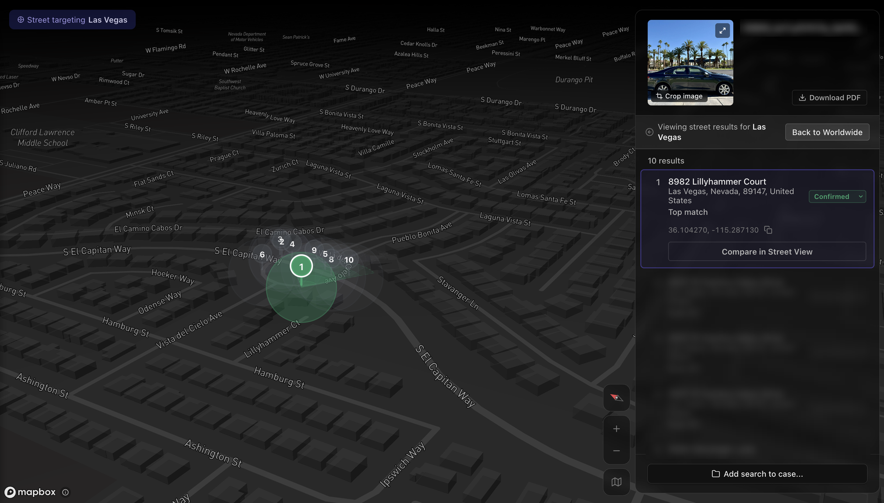The height and width of the screenshot is (503, 884).
Task: Click the Street targeting Las Vegas badge
Action: pos(73,20)
